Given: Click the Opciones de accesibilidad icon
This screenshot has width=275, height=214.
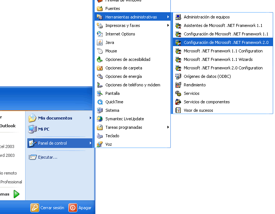Looking at the screenshot, I should pos(100,59).
